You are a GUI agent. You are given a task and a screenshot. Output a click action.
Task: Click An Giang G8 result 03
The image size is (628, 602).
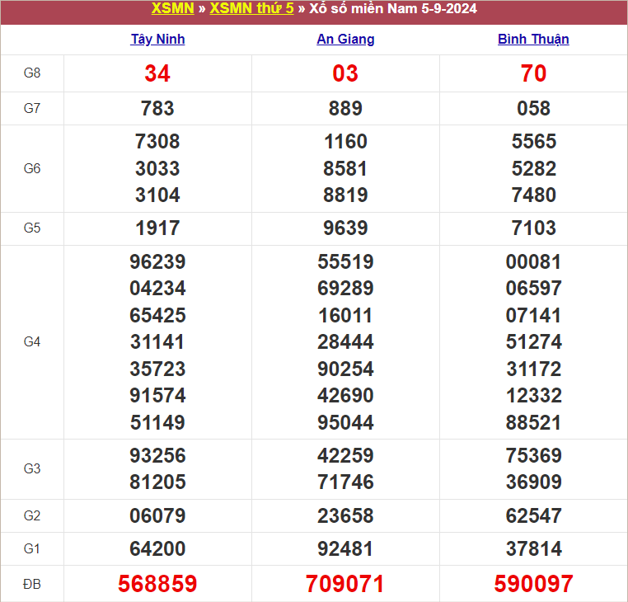(345, 73)
